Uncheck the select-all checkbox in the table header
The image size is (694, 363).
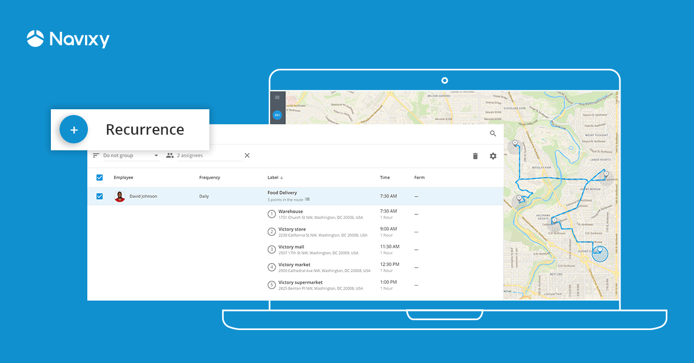point(99,177)
